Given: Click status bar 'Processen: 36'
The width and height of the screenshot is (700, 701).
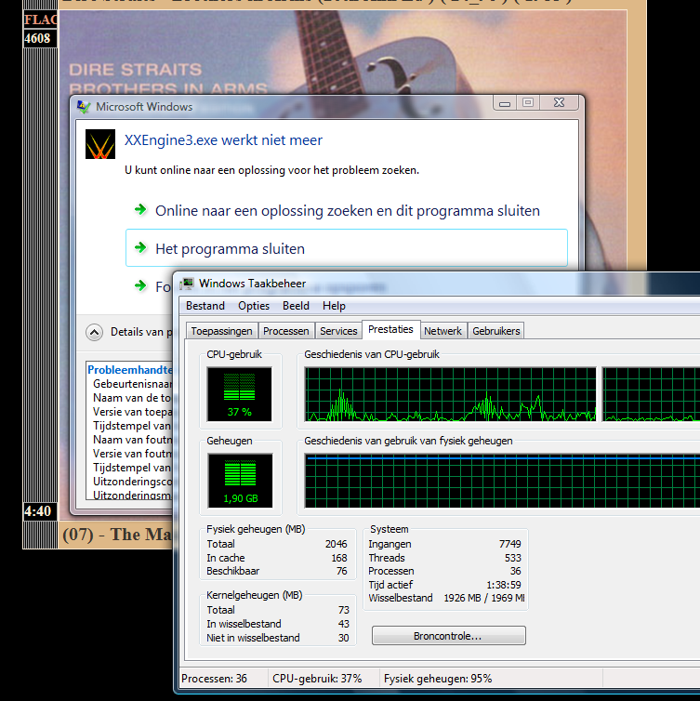Looking at the screenshot, I should [214, 679].
